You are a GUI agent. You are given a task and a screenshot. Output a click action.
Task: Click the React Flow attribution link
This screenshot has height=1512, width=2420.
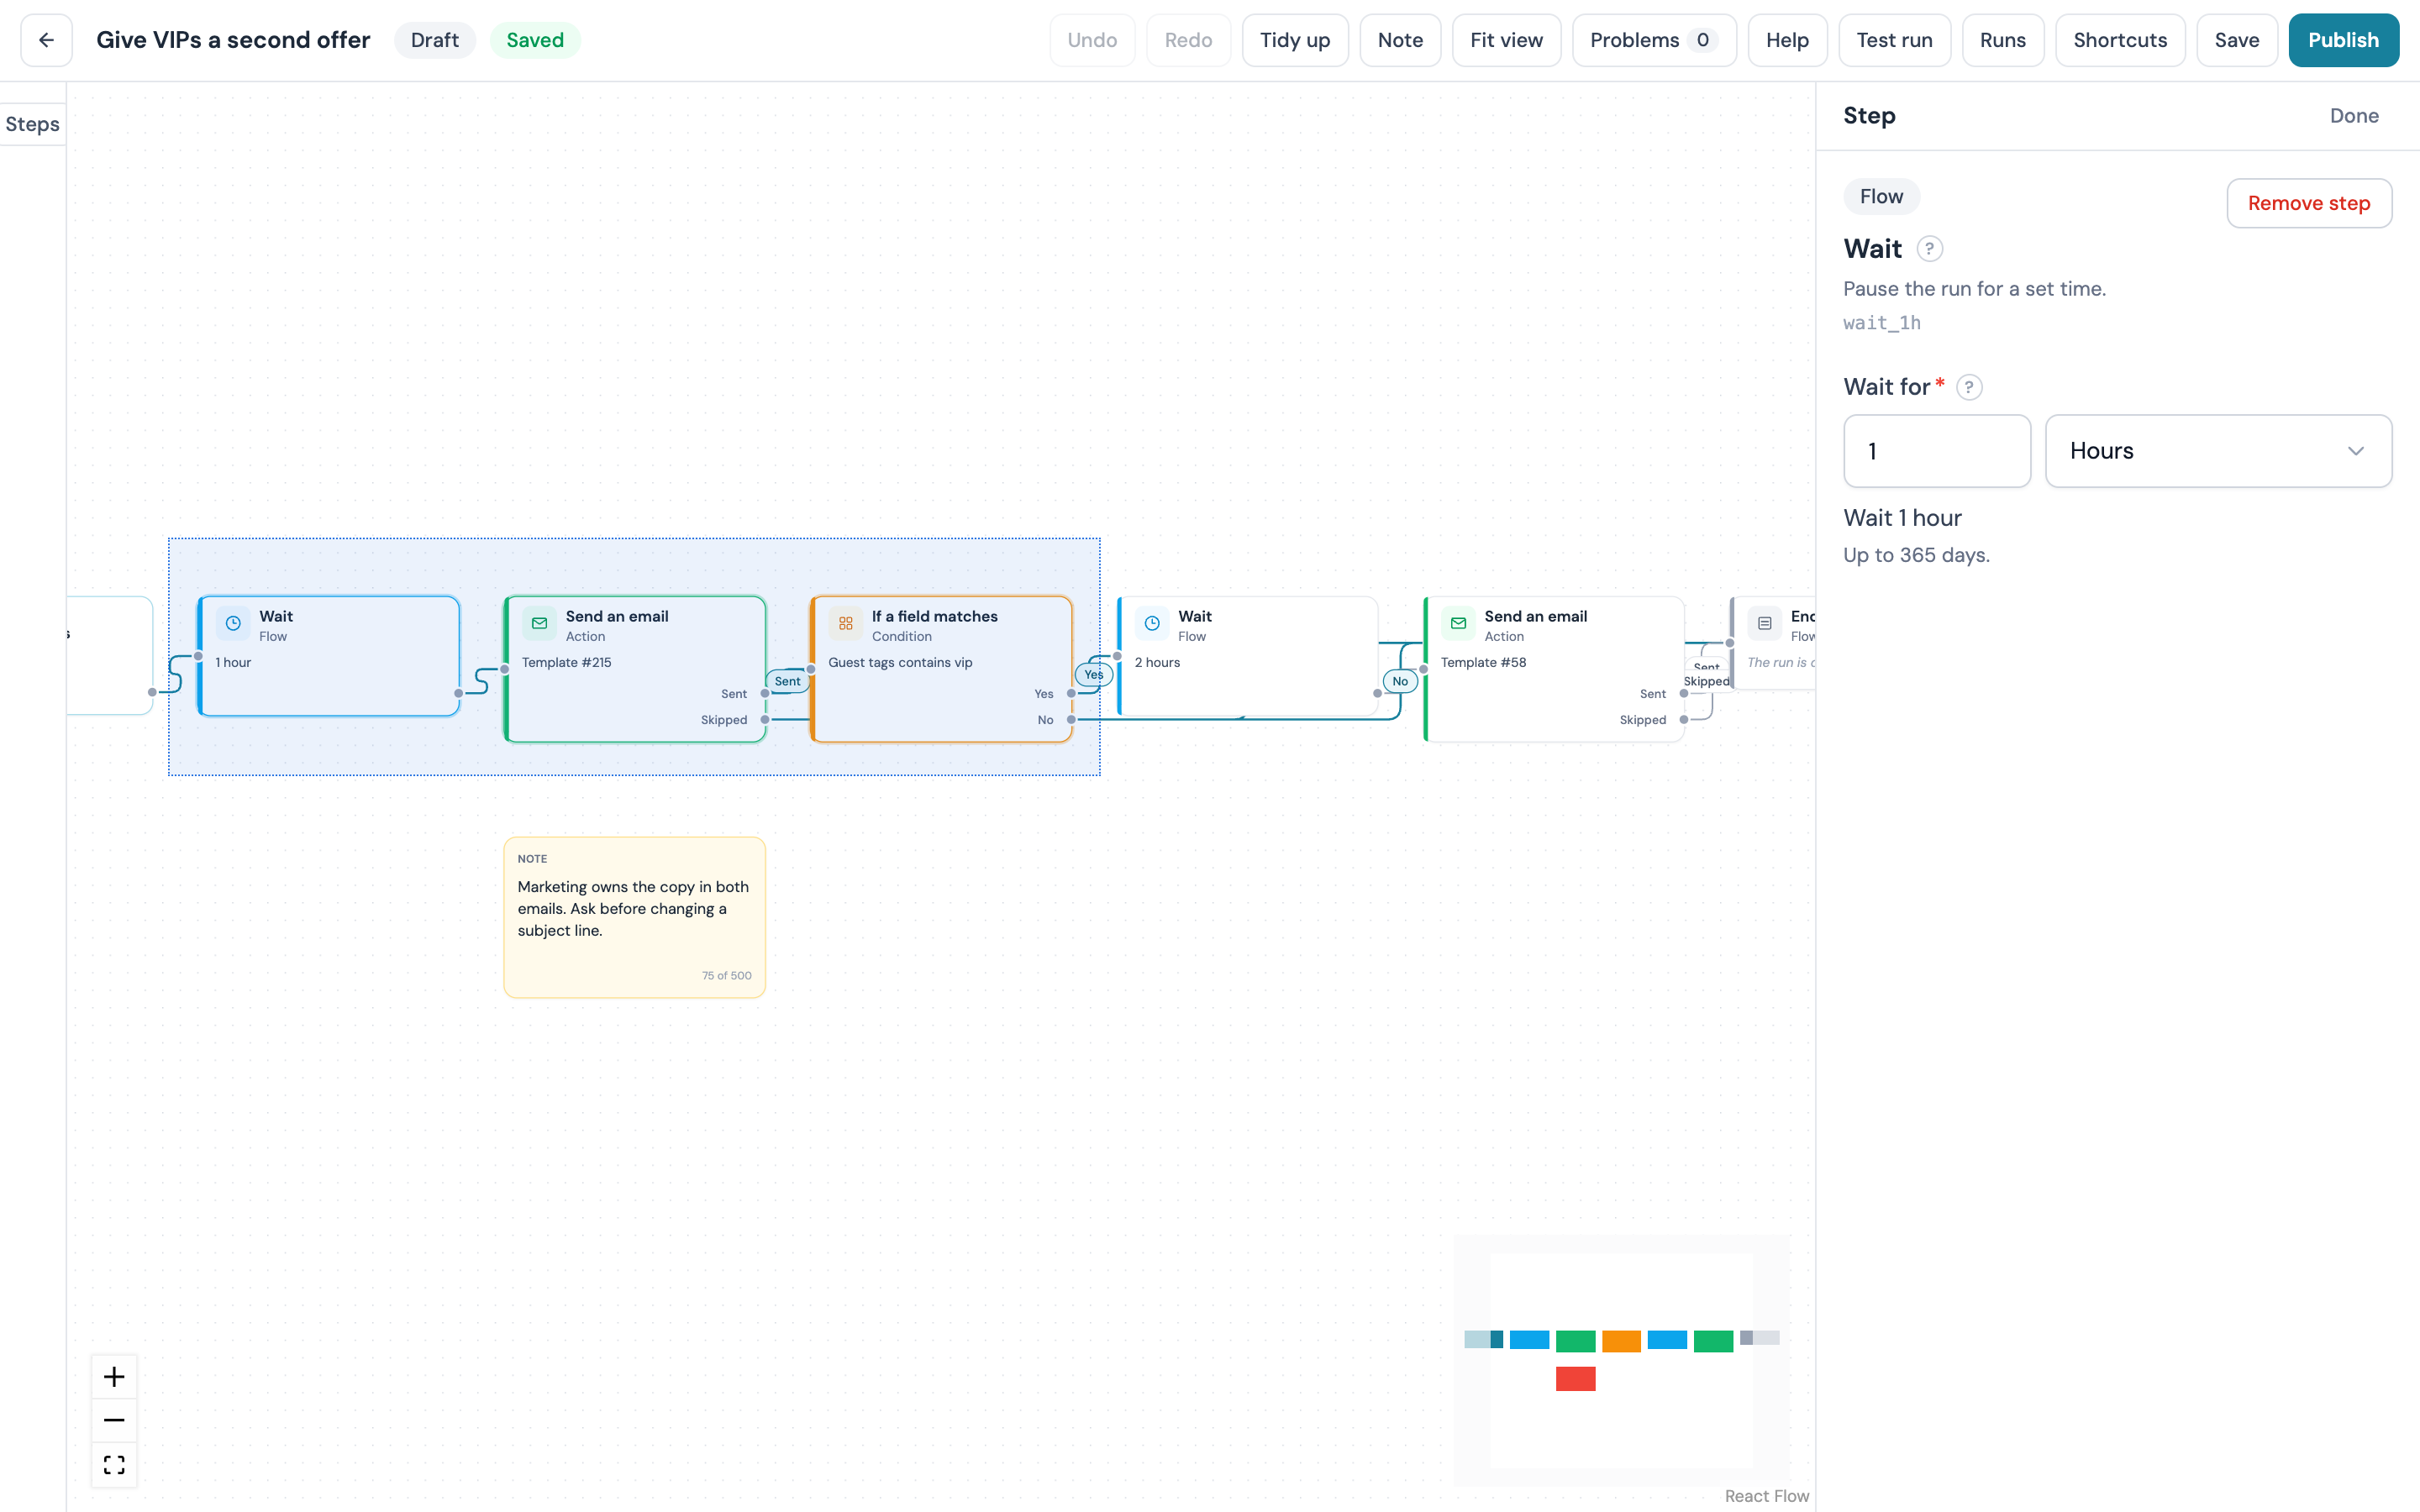tap(1766, 1496)
